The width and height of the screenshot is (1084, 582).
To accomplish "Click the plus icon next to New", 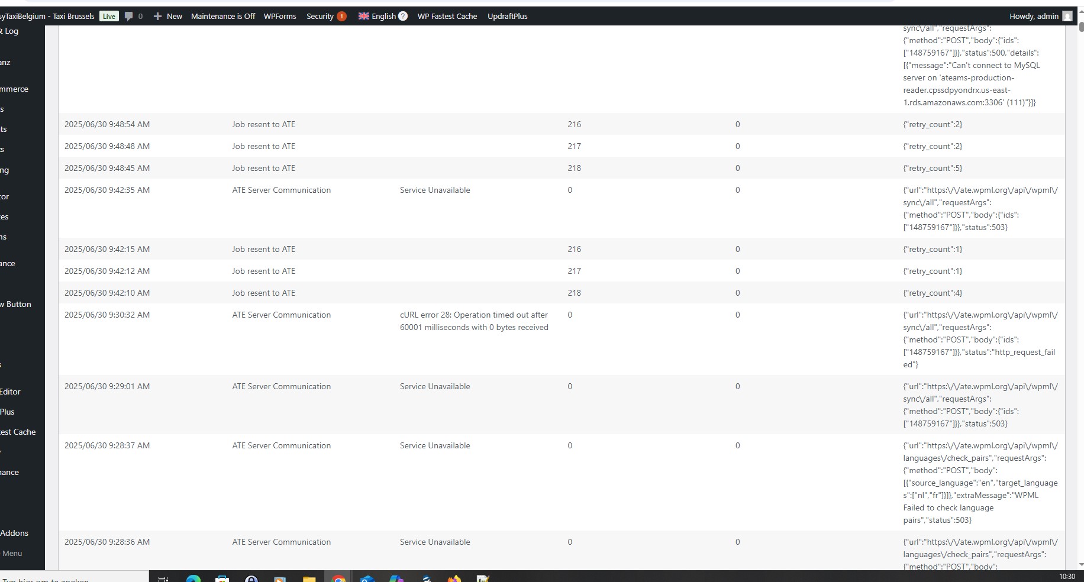I will [x=157, y=16].
